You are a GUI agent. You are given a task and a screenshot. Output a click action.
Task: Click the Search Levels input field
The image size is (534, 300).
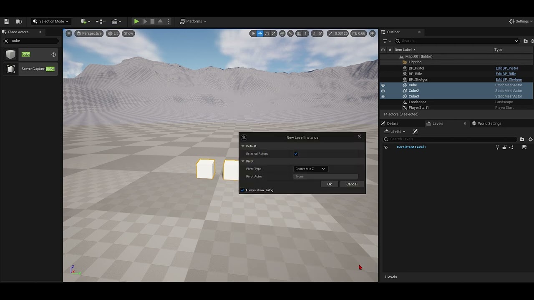(x=451, y=139)
